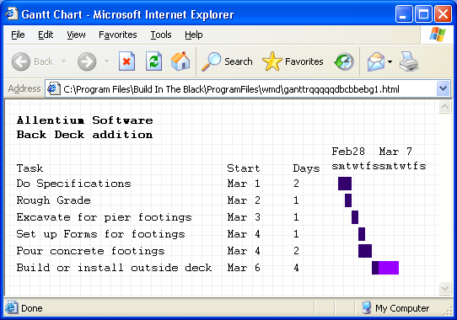Open the File menu
Viewport: 457px width, 320px height.
18,35
